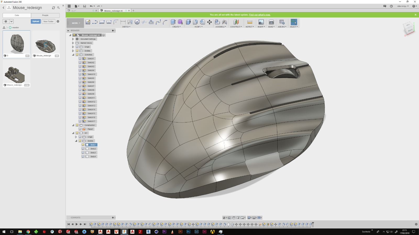Open the SKETCH menu dropdown
Screen dimensions: 419x235
pyautogui.click(x=126, y=27)
